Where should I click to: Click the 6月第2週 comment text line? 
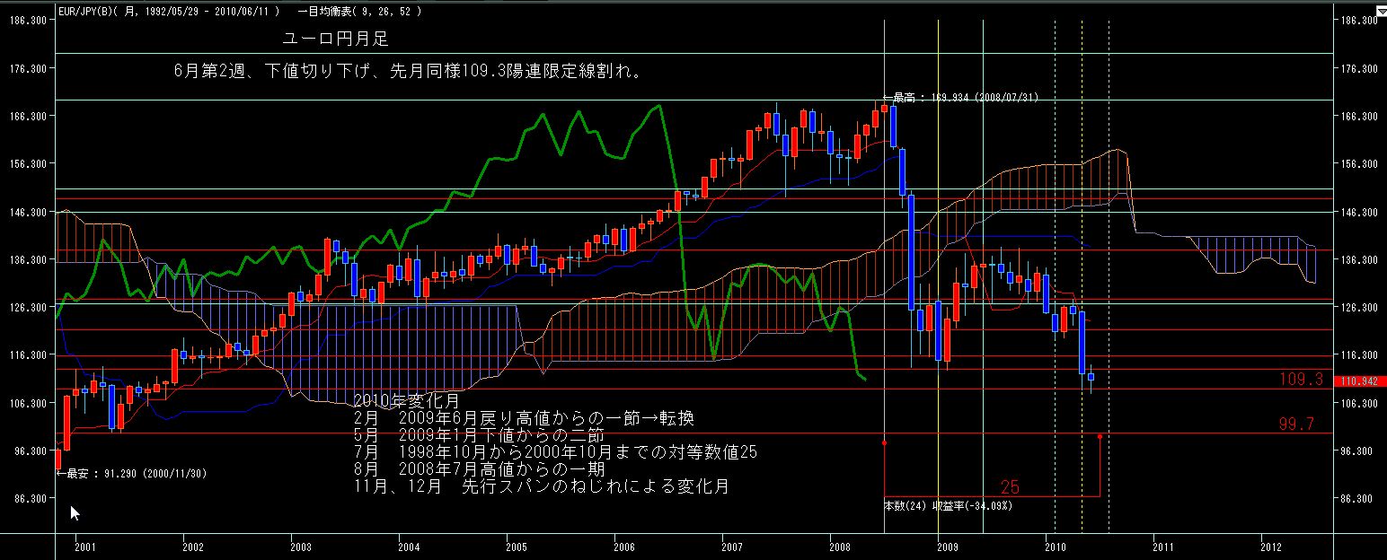click(x=409, y=70)
